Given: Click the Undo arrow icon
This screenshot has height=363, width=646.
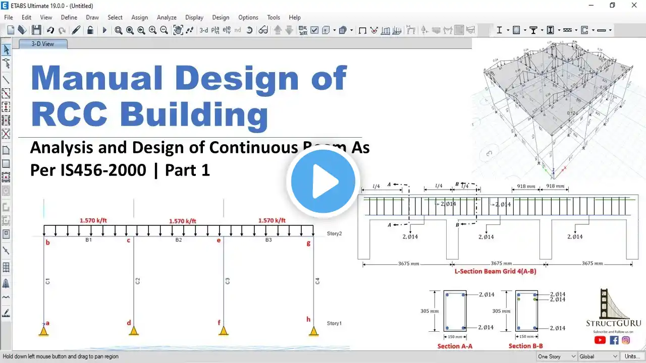Looking at the screenshot, I should tap(50, 30).
